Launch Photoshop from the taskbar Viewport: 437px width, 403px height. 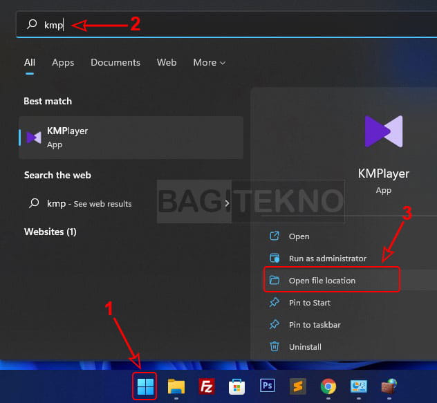tap(268, 386)
